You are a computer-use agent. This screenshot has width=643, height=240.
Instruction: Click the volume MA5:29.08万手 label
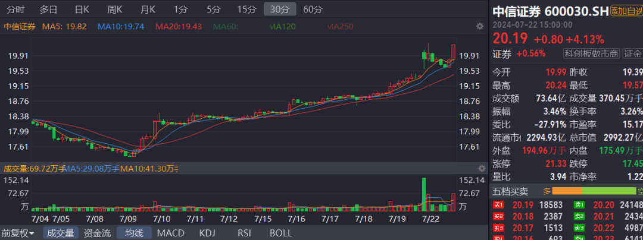92,169
